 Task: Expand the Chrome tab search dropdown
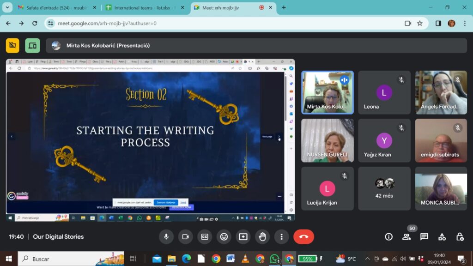pos(6,7)
